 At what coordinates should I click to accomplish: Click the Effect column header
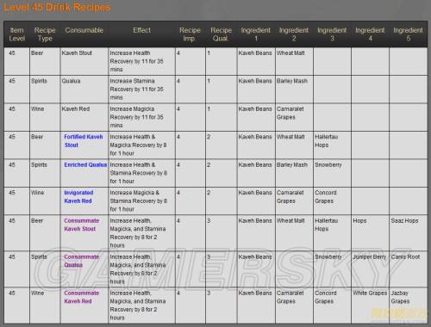141,30
